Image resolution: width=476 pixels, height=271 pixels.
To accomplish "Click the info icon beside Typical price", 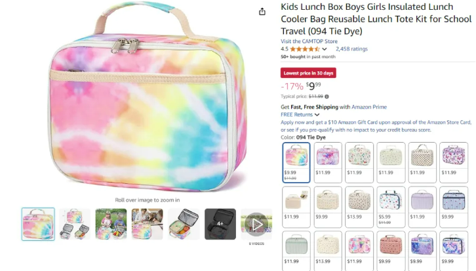I will click(x=327, y=97).
